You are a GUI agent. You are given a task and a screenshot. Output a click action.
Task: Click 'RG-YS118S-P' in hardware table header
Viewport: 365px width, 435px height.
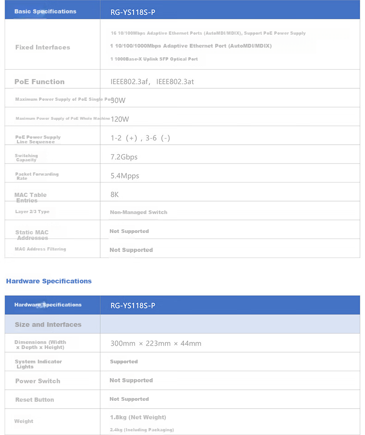(x=133, y=306)
